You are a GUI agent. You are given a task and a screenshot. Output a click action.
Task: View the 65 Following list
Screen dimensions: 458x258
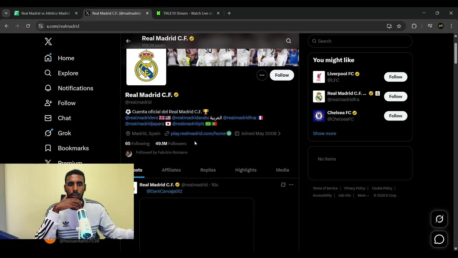click(x=137, y=143)
